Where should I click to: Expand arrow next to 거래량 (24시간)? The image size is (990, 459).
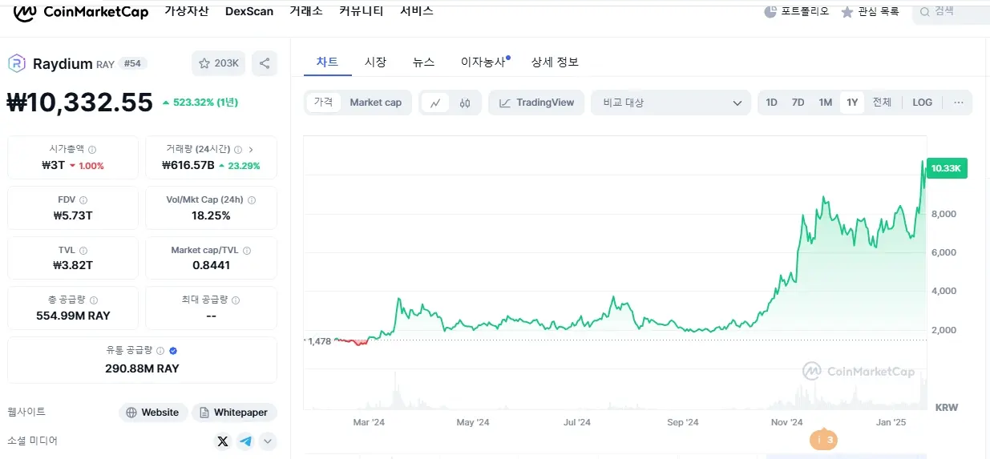click(251, 150)
